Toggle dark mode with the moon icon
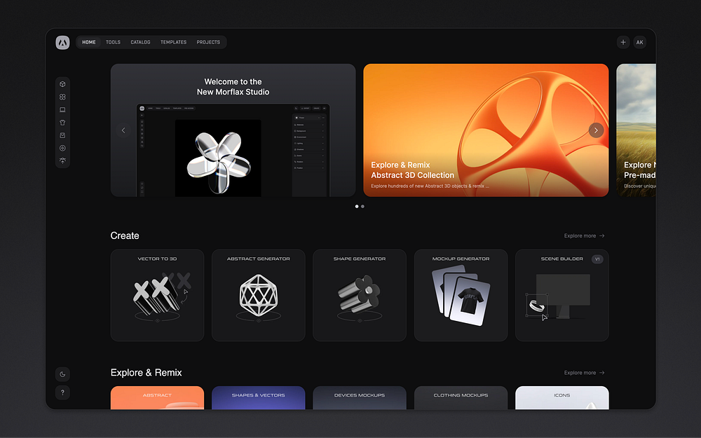This screenshot has width=701, height=438. [62, 374]
